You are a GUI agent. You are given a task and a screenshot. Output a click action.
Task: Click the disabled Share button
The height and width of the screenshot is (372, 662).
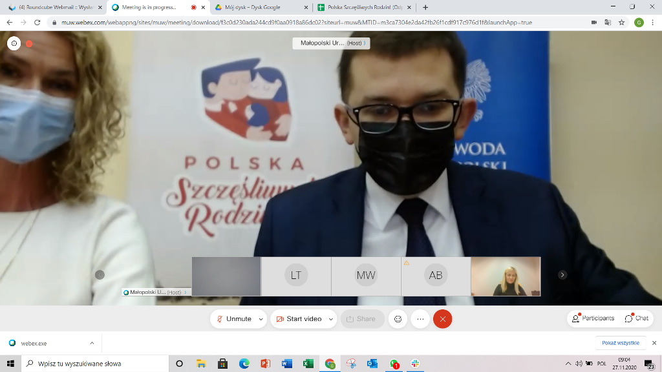pyautogui.click(x=362, y=319)
